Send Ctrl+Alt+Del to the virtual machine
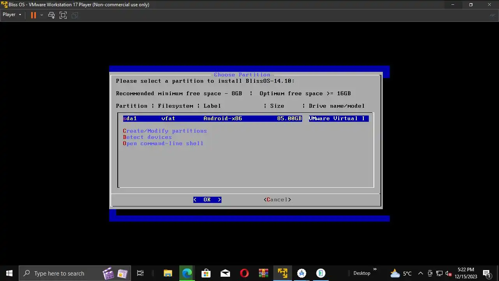Screen dimensions: 499x281 pyautogui.click(x=51, y=15)
